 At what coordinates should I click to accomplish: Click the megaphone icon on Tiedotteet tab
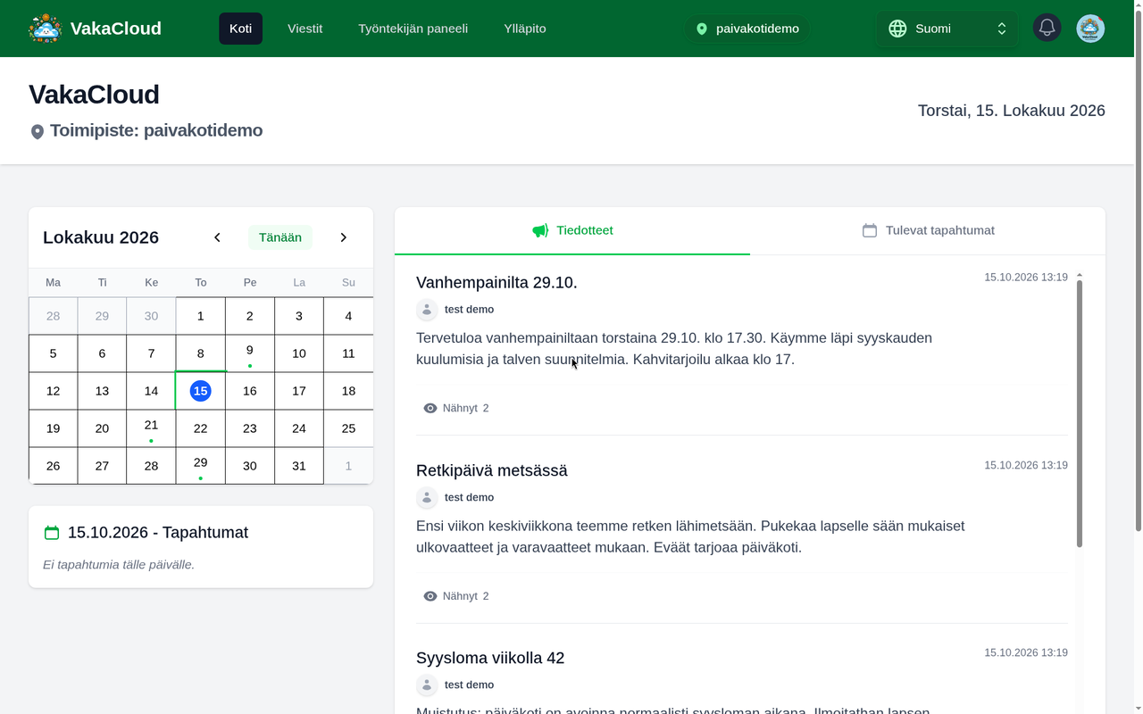(540, 230)
